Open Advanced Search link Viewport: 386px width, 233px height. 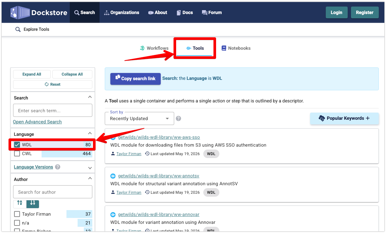[x=37, y=122]
